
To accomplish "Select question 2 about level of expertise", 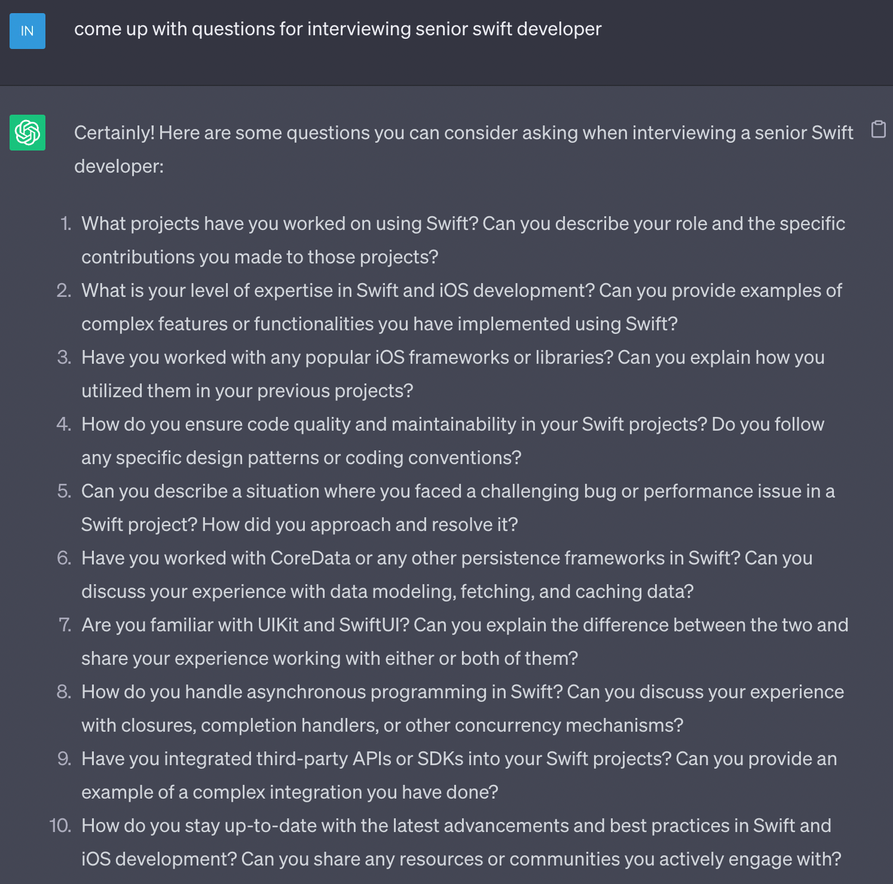I will tap(461, 307).
